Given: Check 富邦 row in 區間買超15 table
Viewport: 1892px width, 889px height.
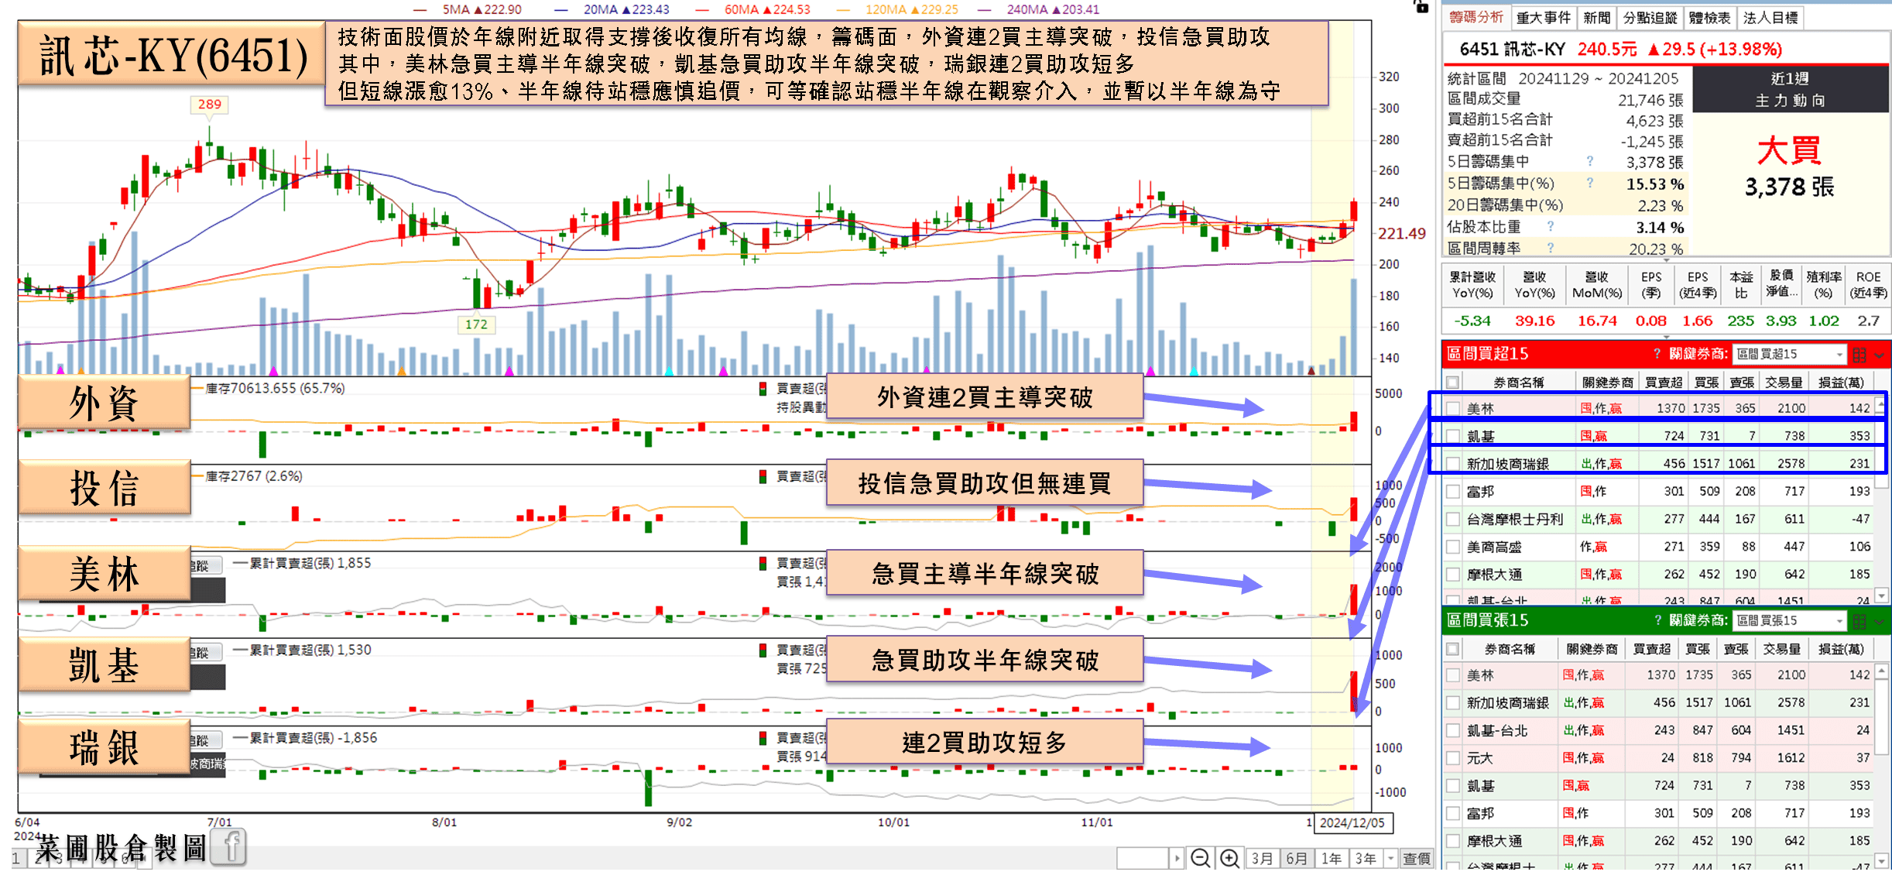Looking at the screenshot, I should [1453, 492].
